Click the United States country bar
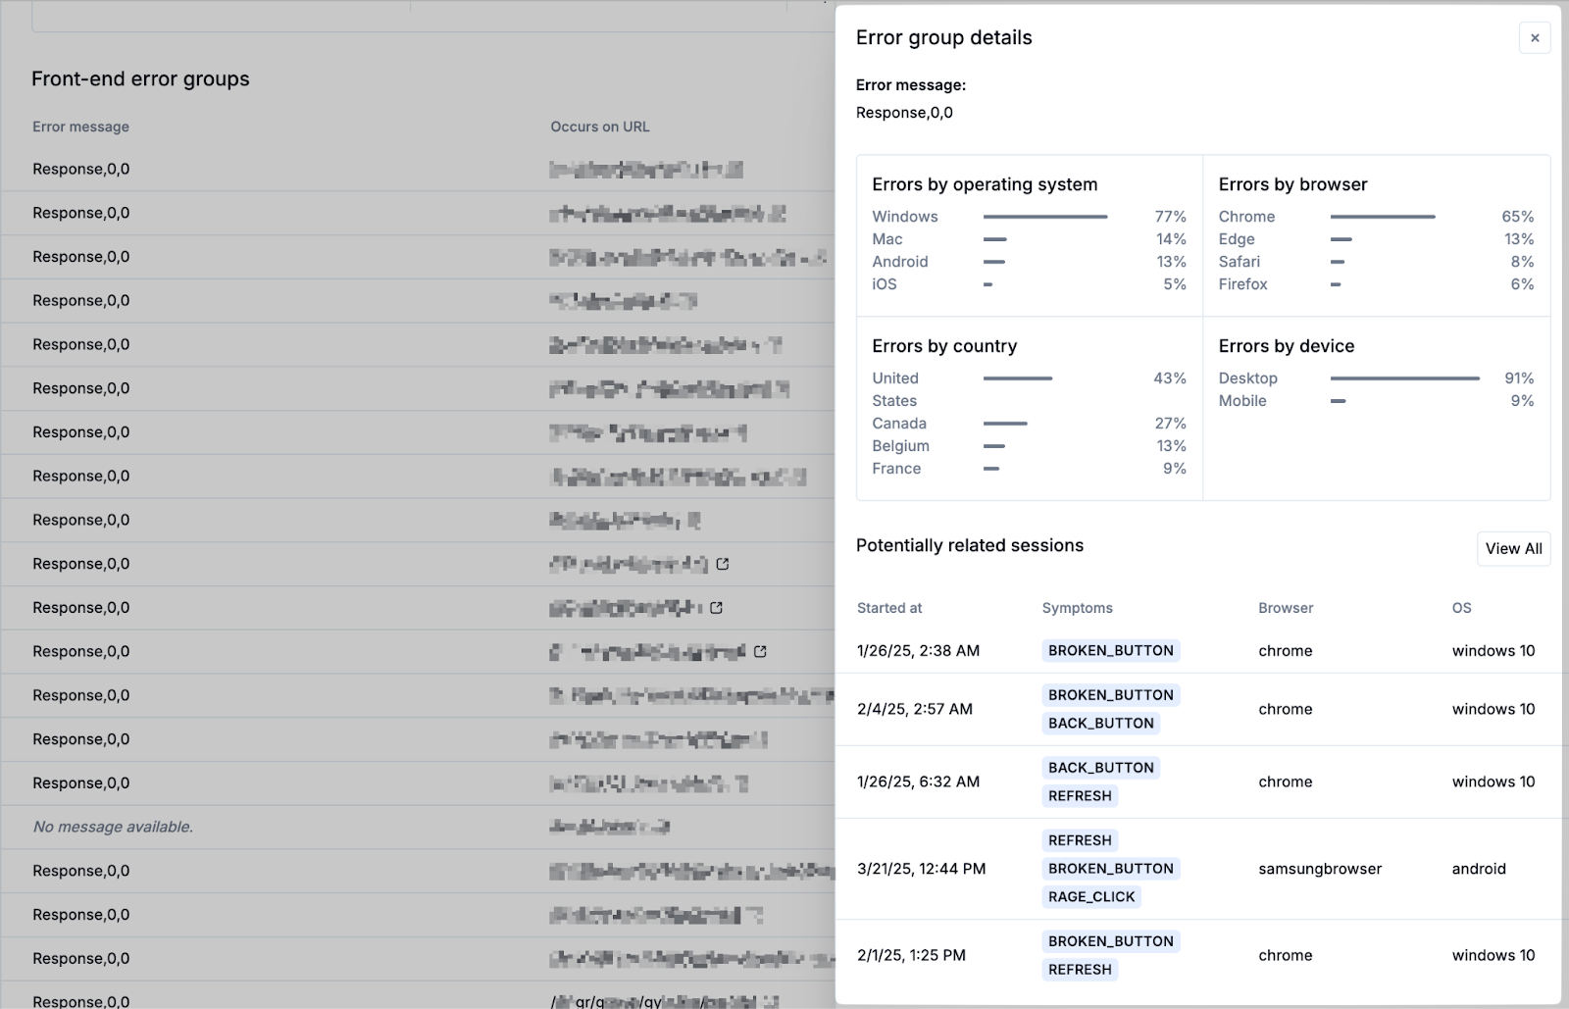 (x=1018, y=378)
